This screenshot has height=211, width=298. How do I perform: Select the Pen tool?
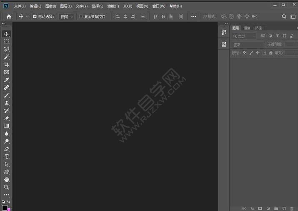tap(7, 149)
